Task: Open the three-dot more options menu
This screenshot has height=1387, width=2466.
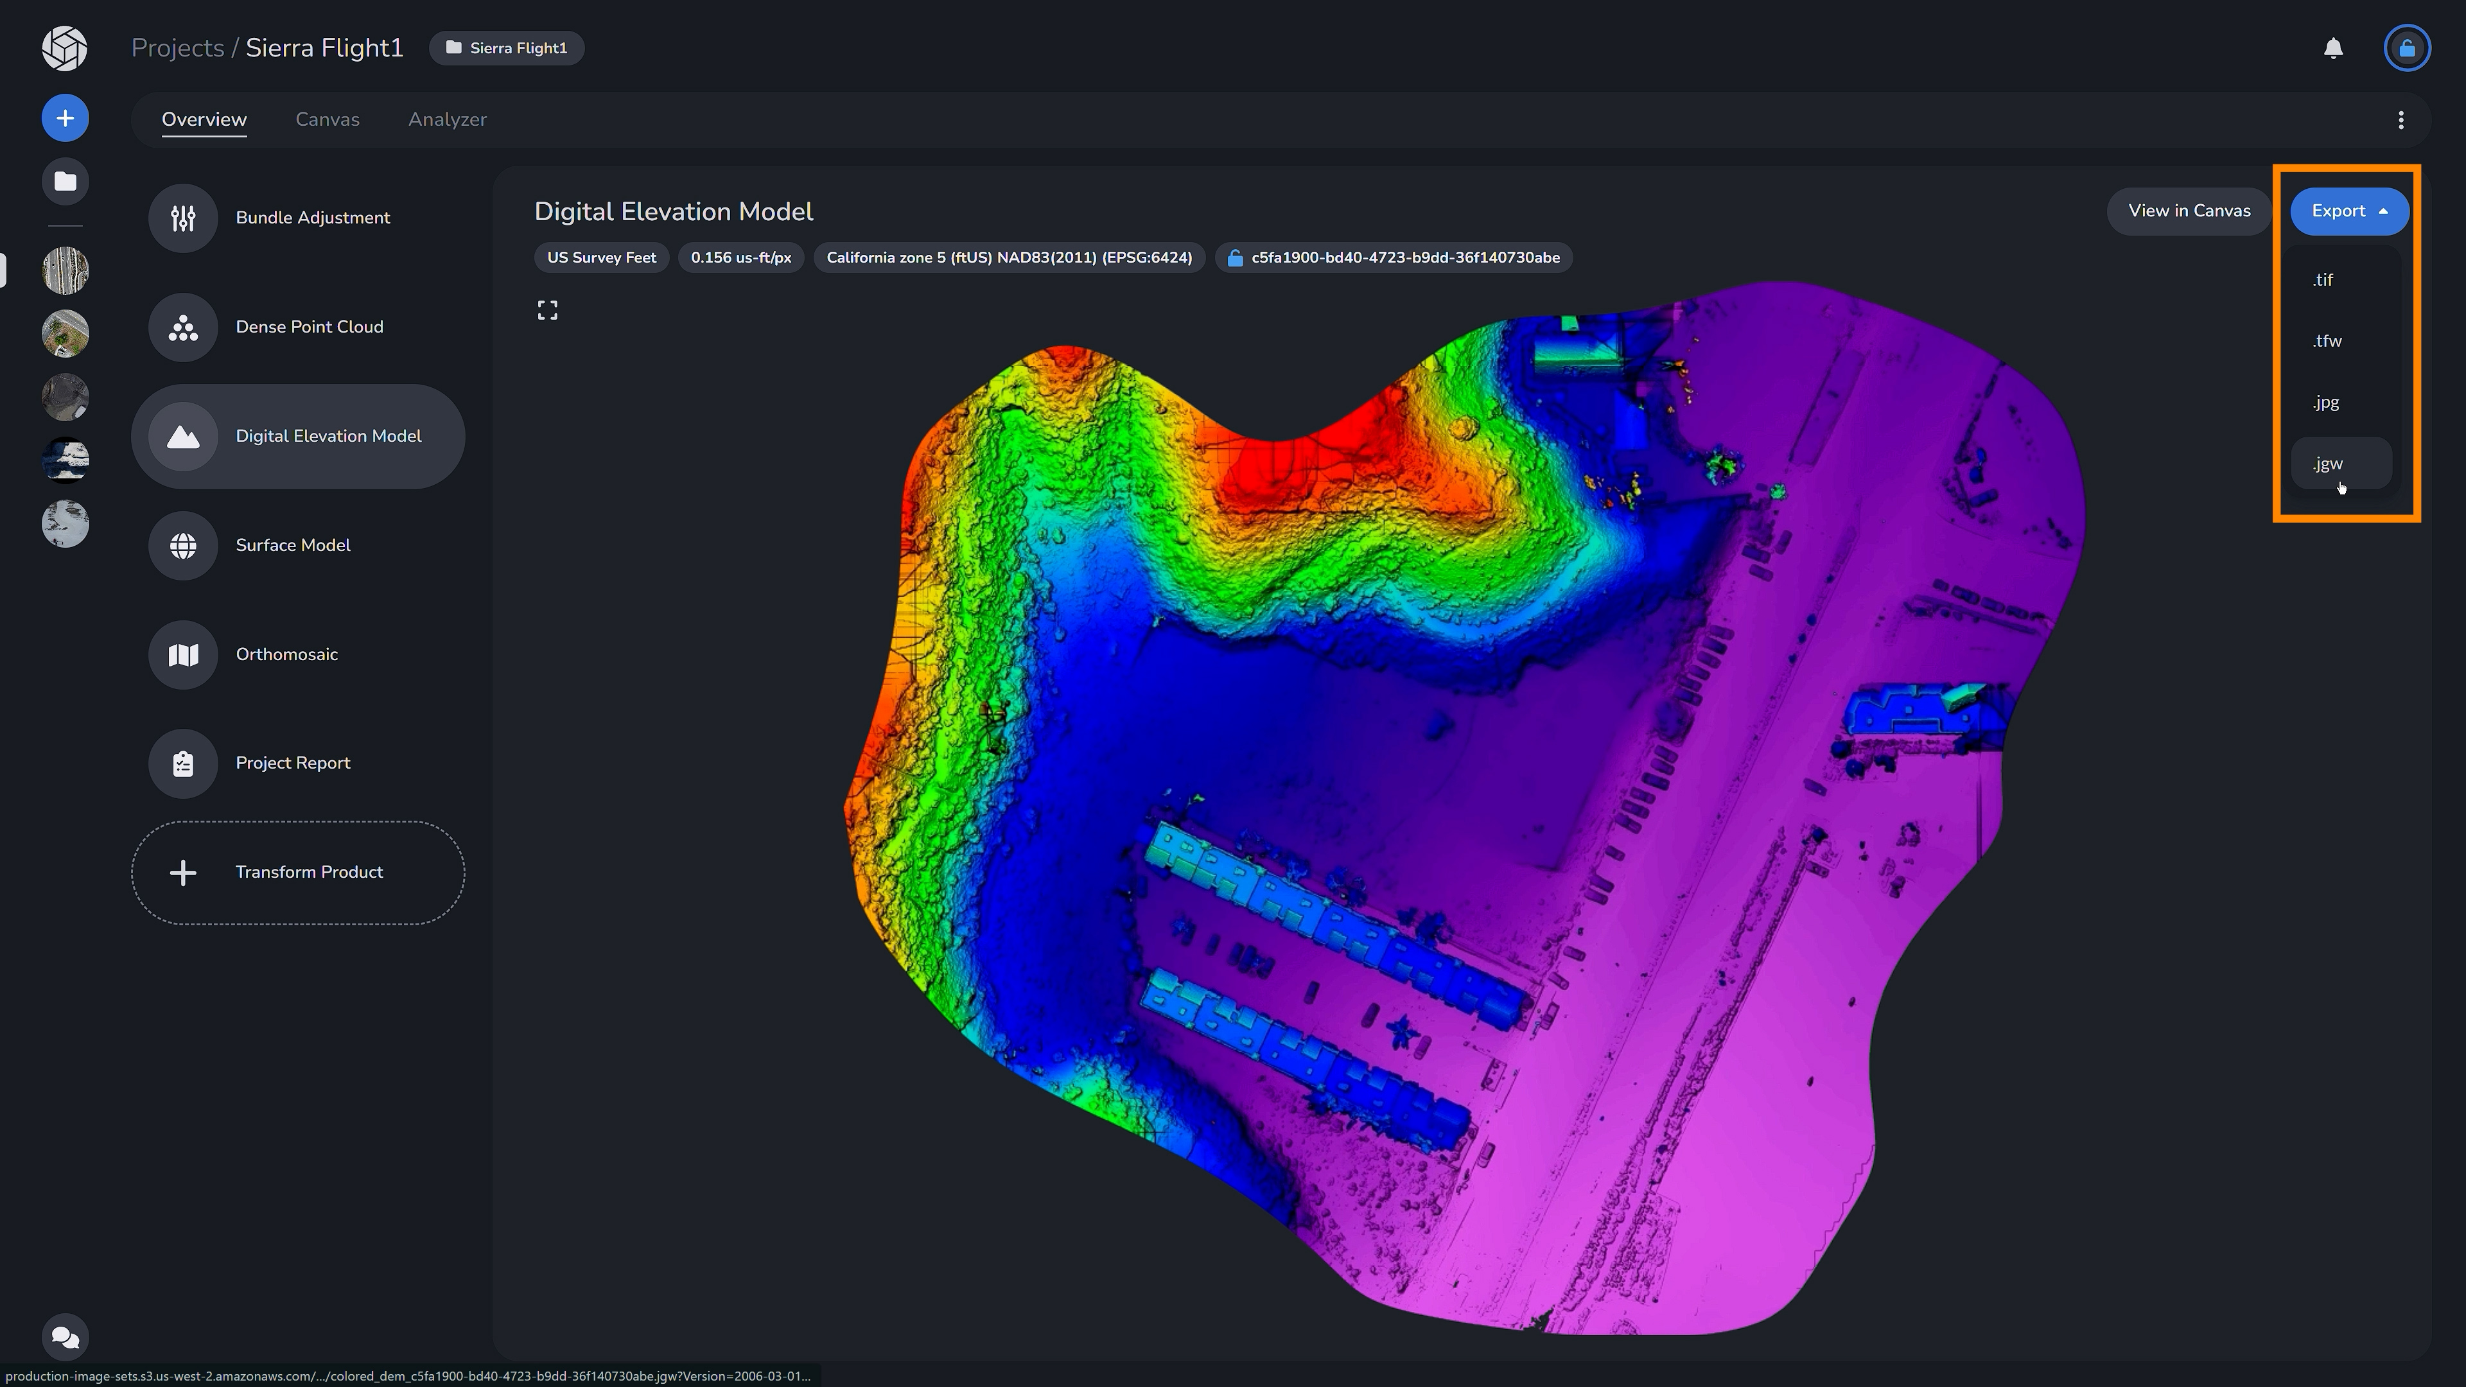Action: pyautogui.click(x=2400, y=119)
